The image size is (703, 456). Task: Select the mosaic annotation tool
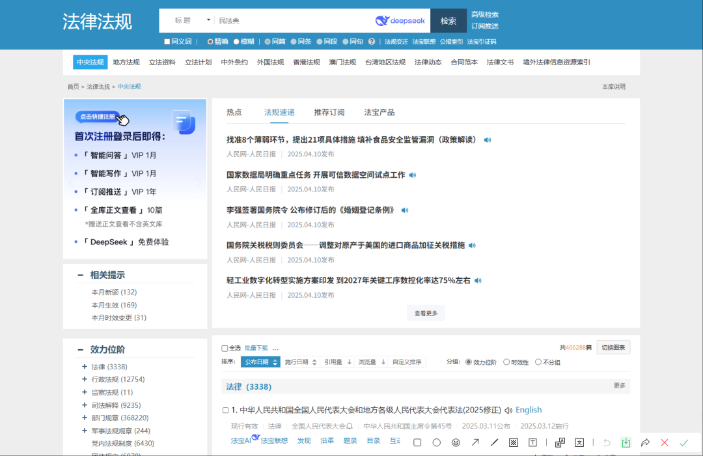(512, 442)
